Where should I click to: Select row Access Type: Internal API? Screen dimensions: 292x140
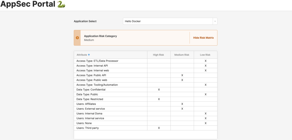pyautogui.click(x=146, y=66)
